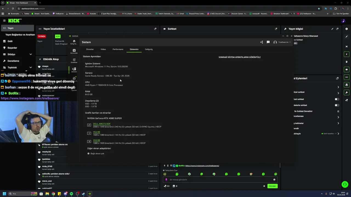The height and width of the screenshot is (197, 351).
Task: Click the green support bubble button
Action: pyautogui.click(x=345, y=184)
